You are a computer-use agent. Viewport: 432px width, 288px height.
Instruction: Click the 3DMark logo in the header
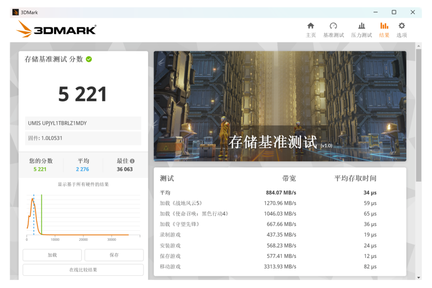(x=56, y=30)
